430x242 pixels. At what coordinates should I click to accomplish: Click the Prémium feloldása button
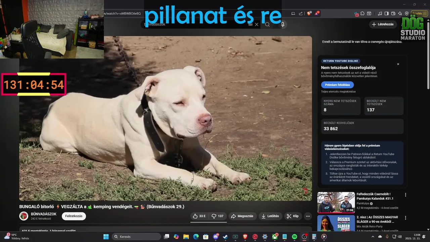(x=337, y=85)
